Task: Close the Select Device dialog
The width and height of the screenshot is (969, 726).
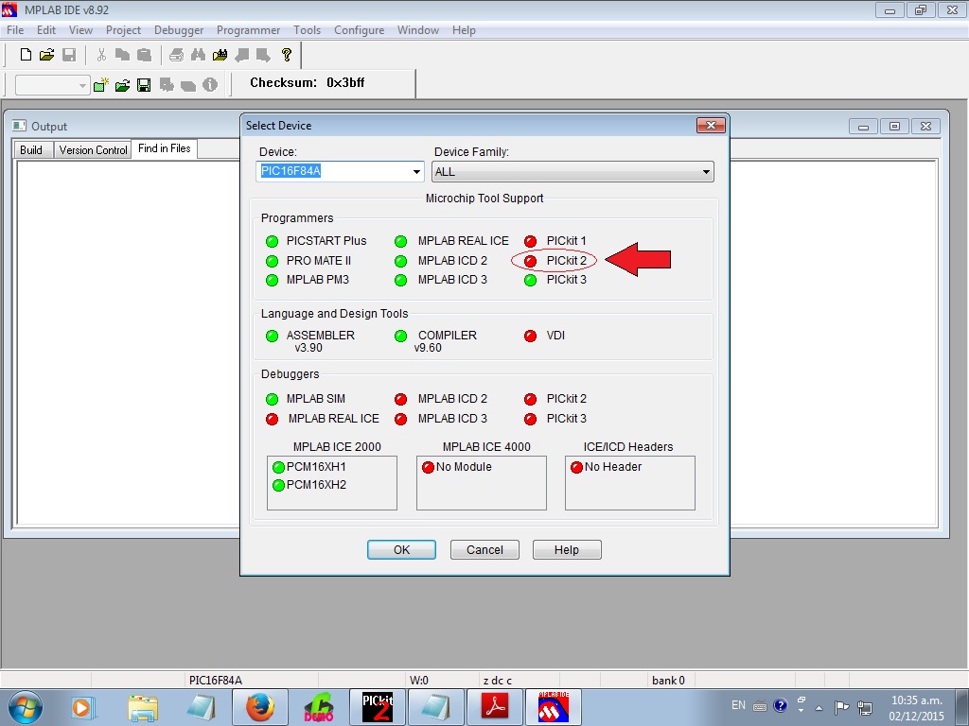Action: click(711, 126)
